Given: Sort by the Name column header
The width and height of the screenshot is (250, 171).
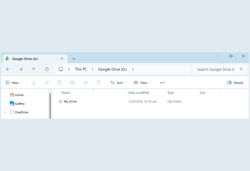Looking at the screenshot, I should click(x=66, y=93).
